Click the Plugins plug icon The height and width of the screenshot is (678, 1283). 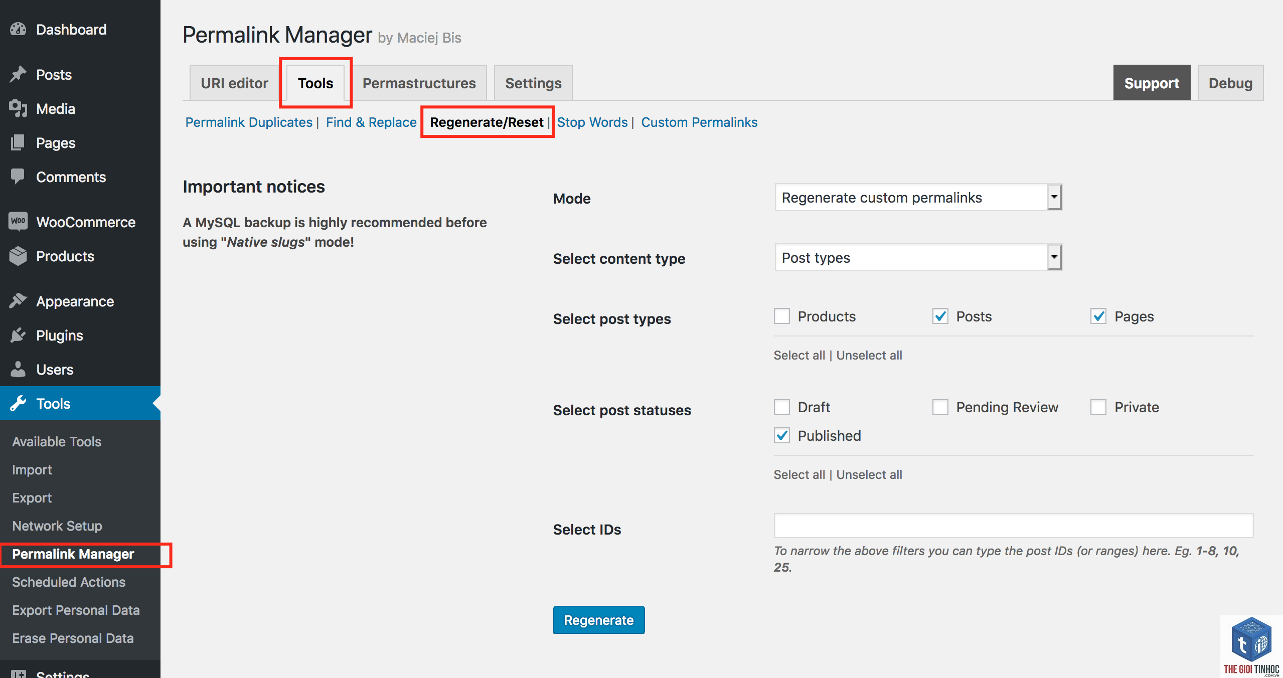click(18, 335)
